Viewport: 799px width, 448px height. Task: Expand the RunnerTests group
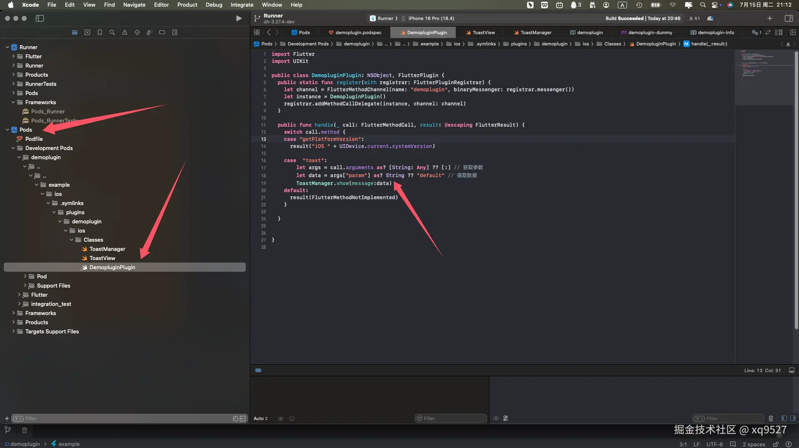pos(13,84)
